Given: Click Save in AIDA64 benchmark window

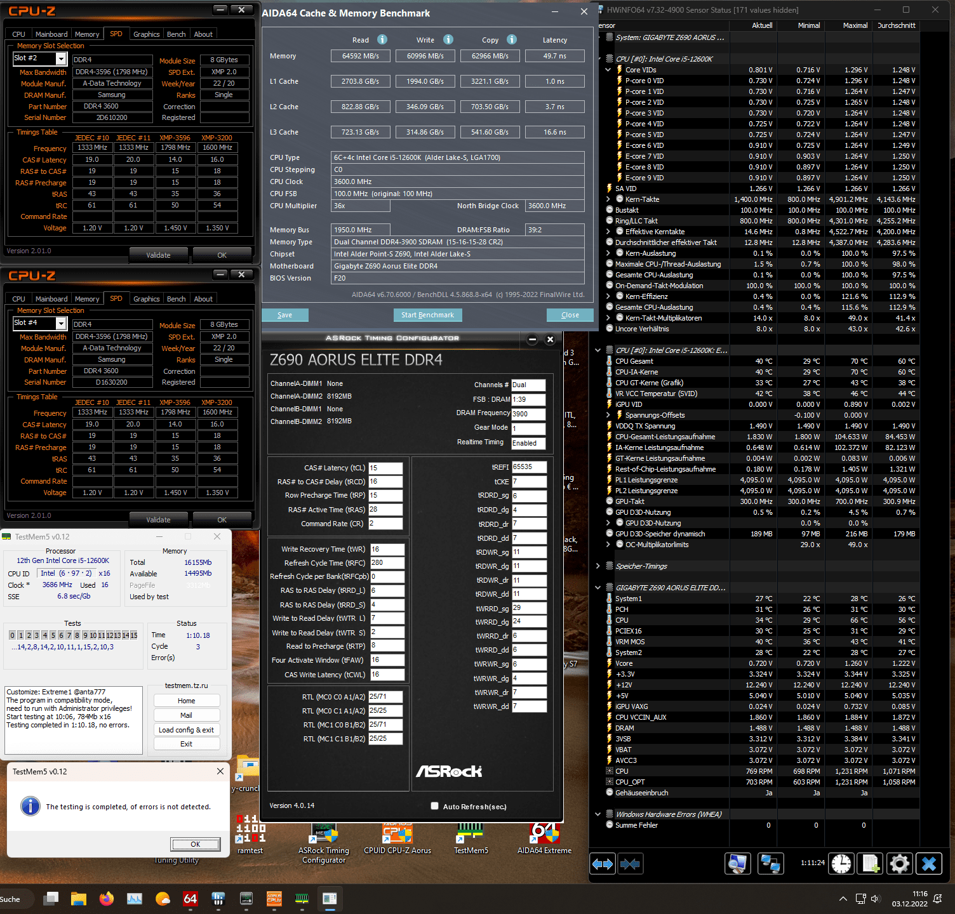Looking at the screenshot, I should click(x=285, y=315).
